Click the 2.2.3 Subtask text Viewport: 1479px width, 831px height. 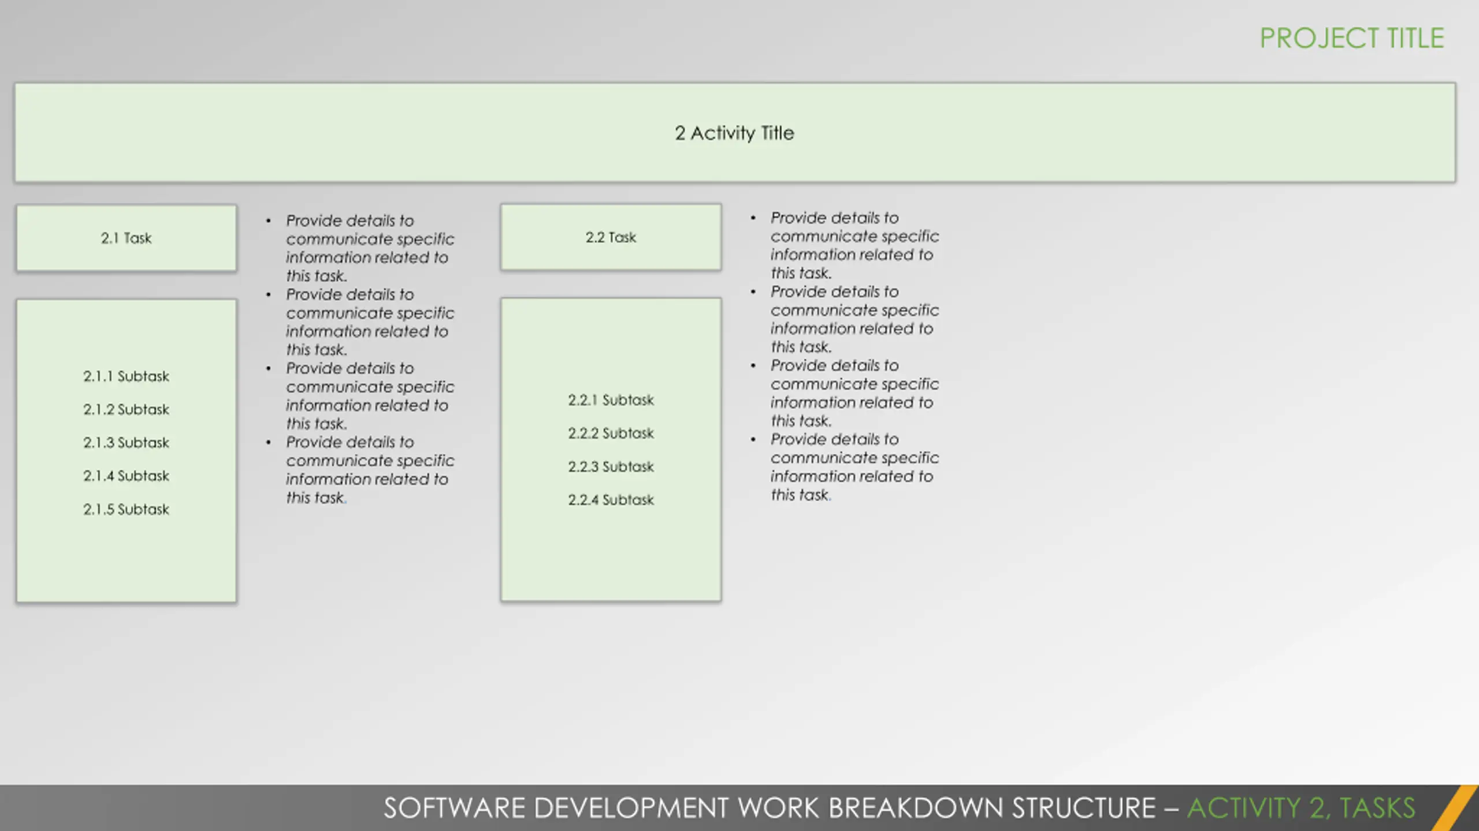tap(611, 466)
